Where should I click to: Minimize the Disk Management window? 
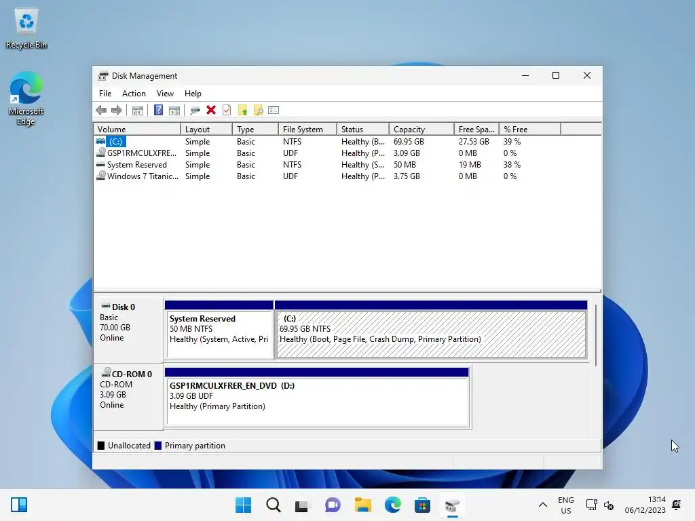[525, 76]
